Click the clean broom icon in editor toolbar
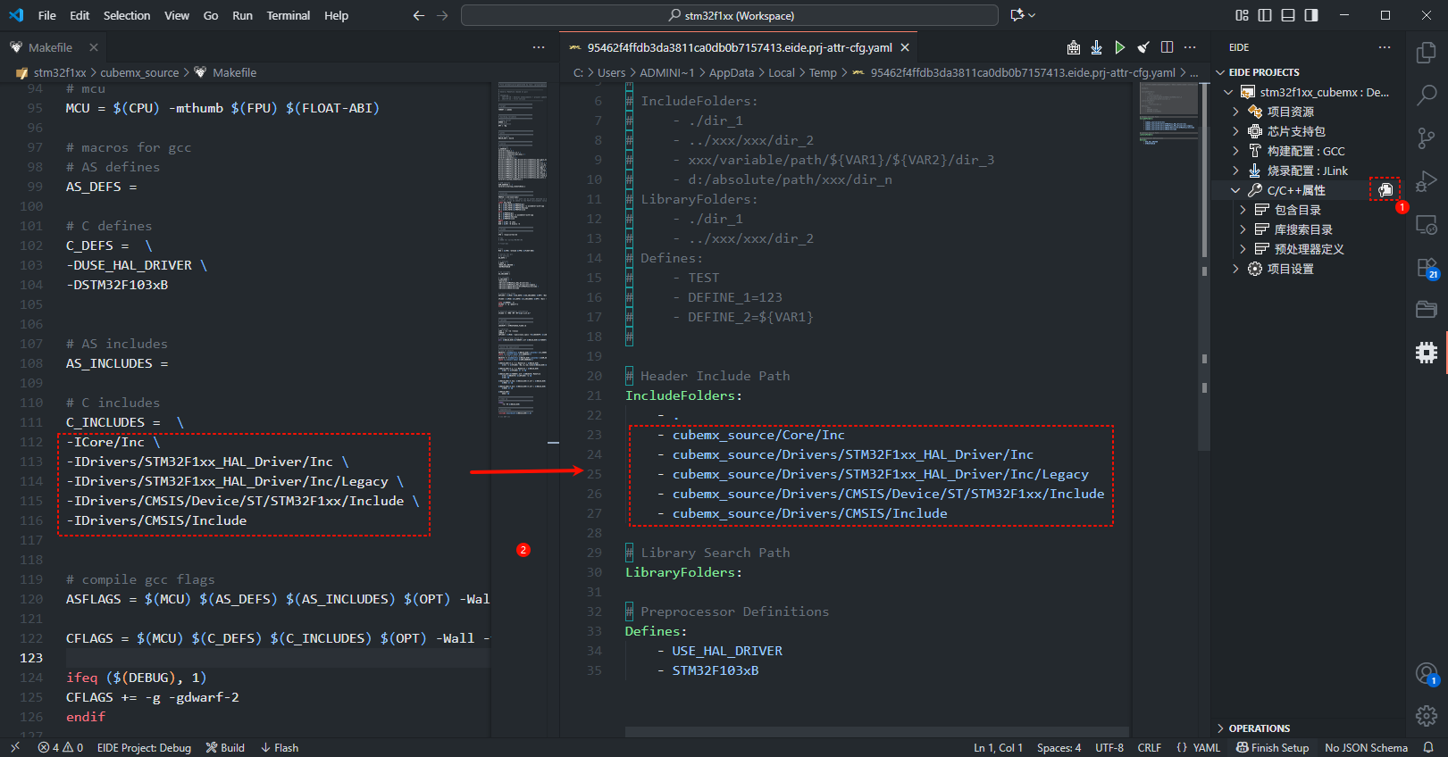 (x=1143, y=47)
